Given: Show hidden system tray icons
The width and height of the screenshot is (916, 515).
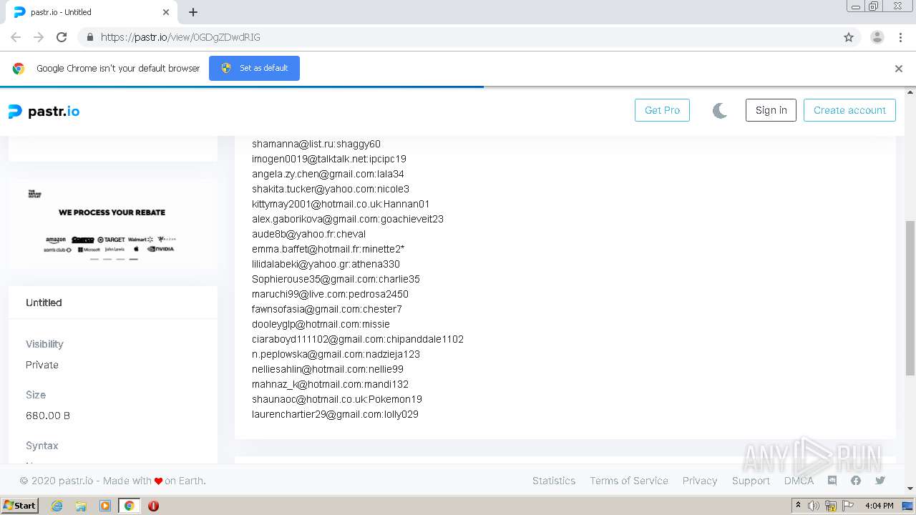Looking at the screenshot, I should 798,505.
